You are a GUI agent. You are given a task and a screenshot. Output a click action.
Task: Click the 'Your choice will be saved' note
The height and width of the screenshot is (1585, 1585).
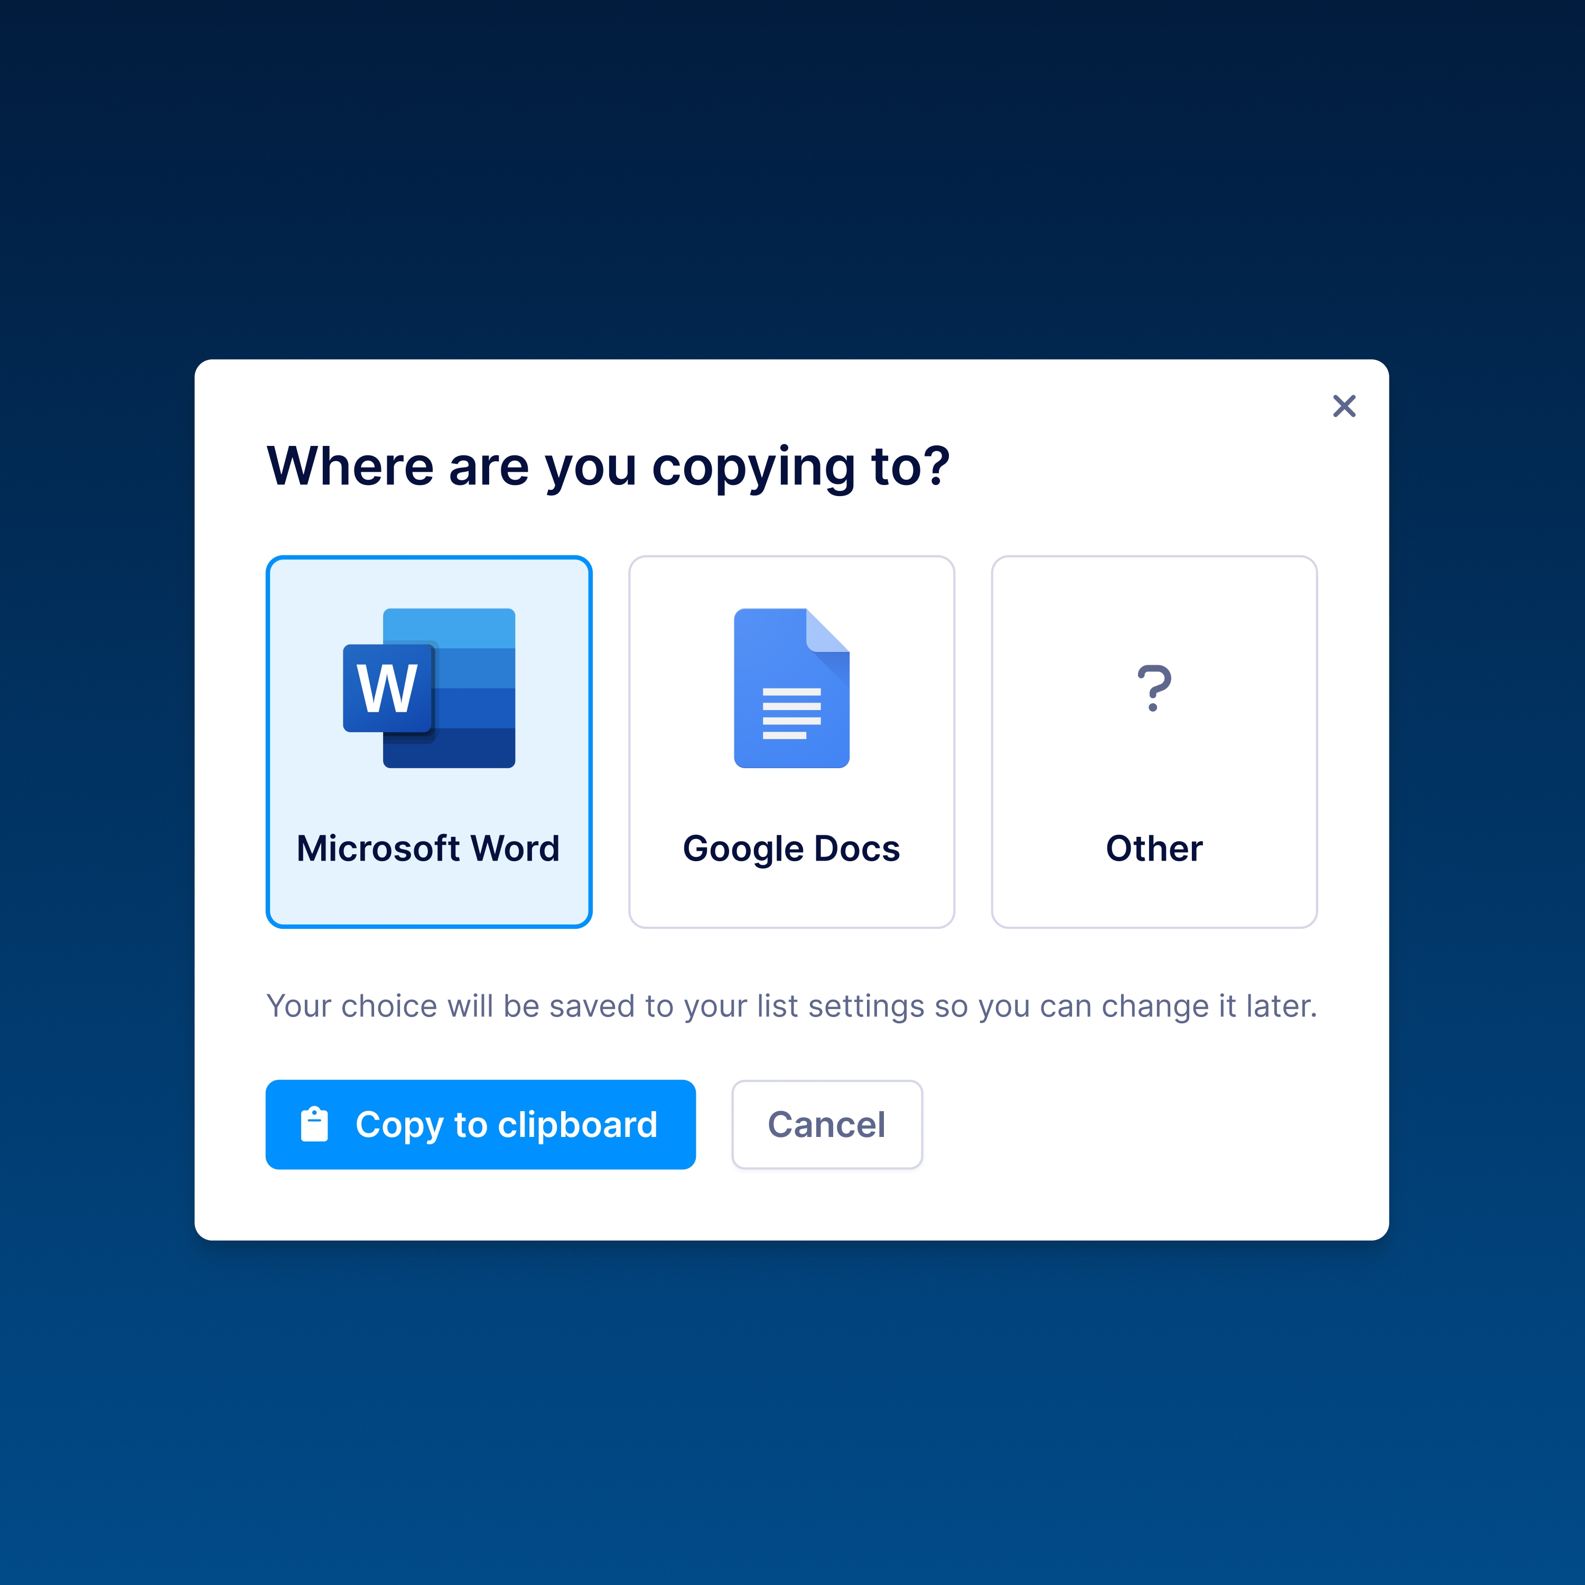pos(791,1006)
